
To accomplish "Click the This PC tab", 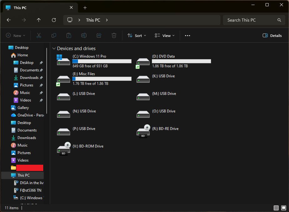I will (40, 8).
